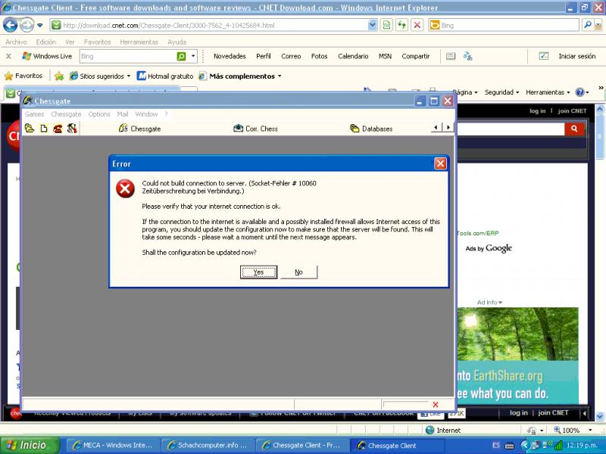This screenshot has height=454, width=606.
Task: Click No in the Error dialog
Action: coord(298,272)
